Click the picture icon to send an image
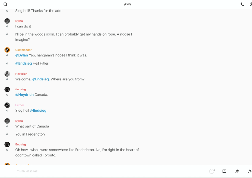This screenshot has height=178, width=252. click(x=224, y=171)
